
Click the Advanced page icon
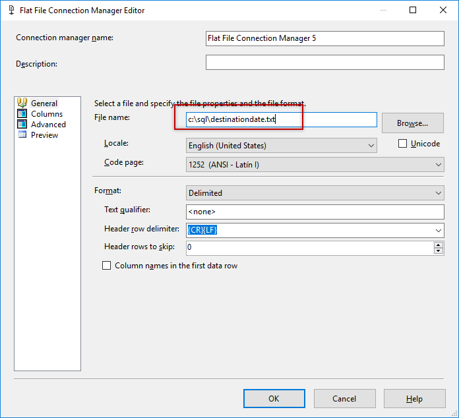[x=22, y=124]
